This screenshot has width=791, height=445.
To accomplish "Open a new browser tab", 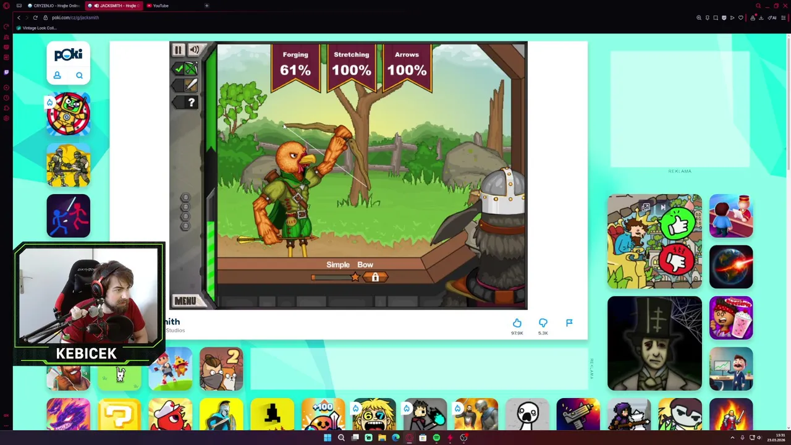I will (206, 6).
